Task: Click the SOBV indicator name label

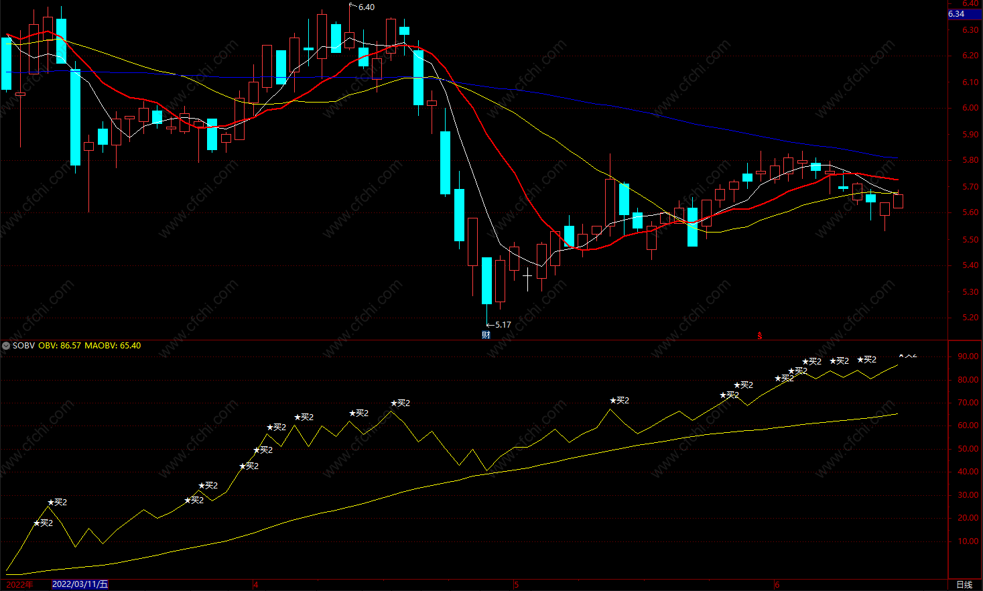Action: tap(23, 346)
